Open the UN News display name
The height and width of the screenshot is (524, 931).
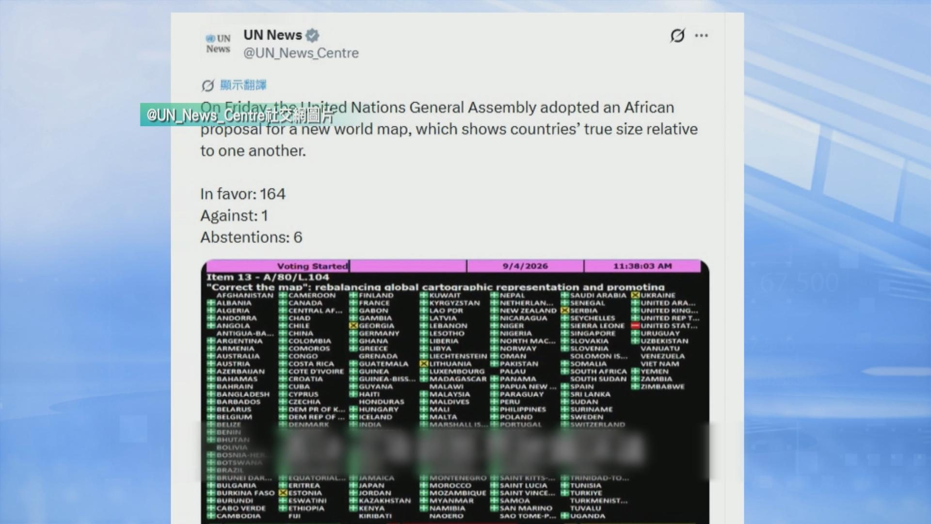(x=273, y=35)
